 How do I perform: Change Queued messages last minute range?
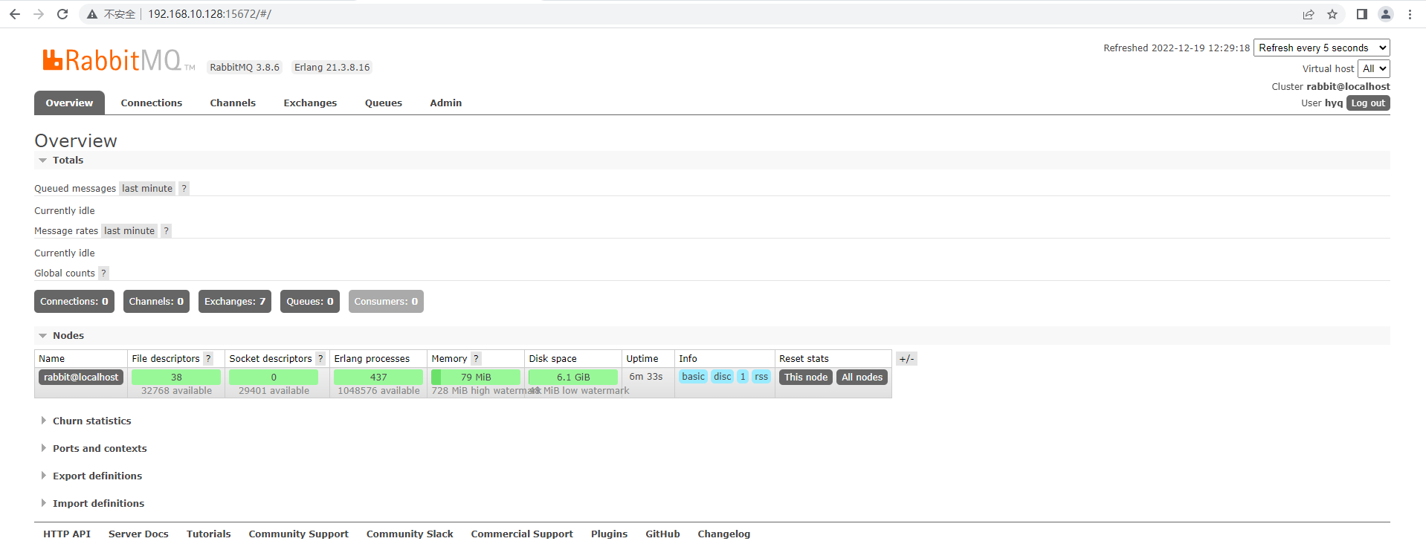click(147, 189)
